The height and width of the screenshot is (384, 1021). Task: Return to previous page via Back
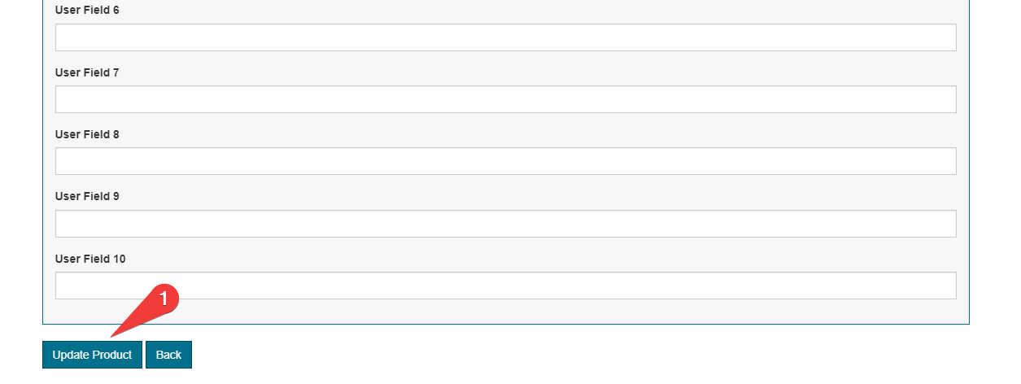pos(168,355)
